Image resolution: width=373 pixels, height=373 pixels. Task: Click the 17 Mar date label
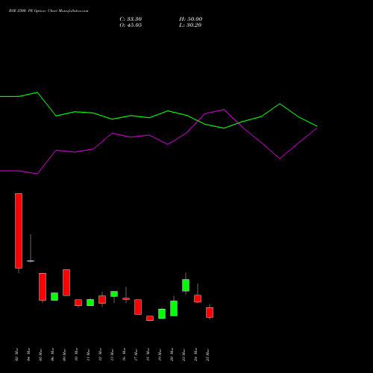coord(136,354)
